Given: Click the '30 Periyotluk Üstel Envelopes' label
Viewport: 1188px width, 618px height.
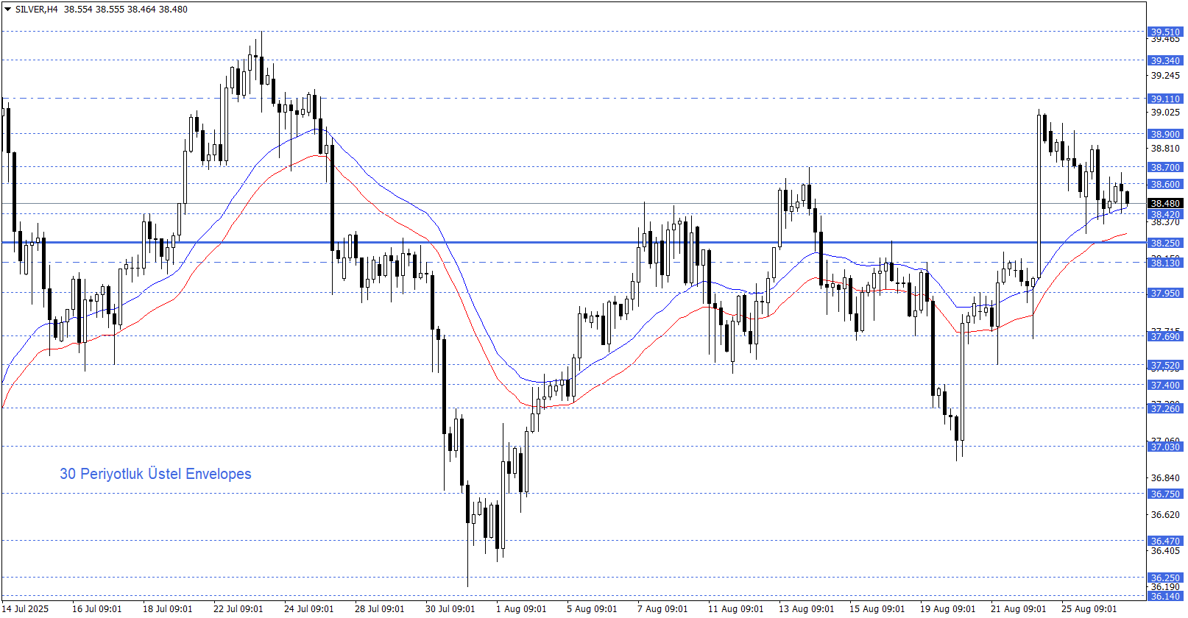Looking at the screenshot, I should tap(155, 474).
